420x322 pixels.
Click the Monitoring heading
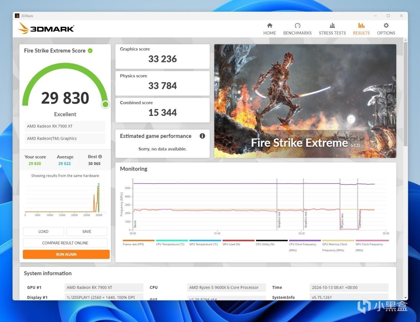coord(134,169)
